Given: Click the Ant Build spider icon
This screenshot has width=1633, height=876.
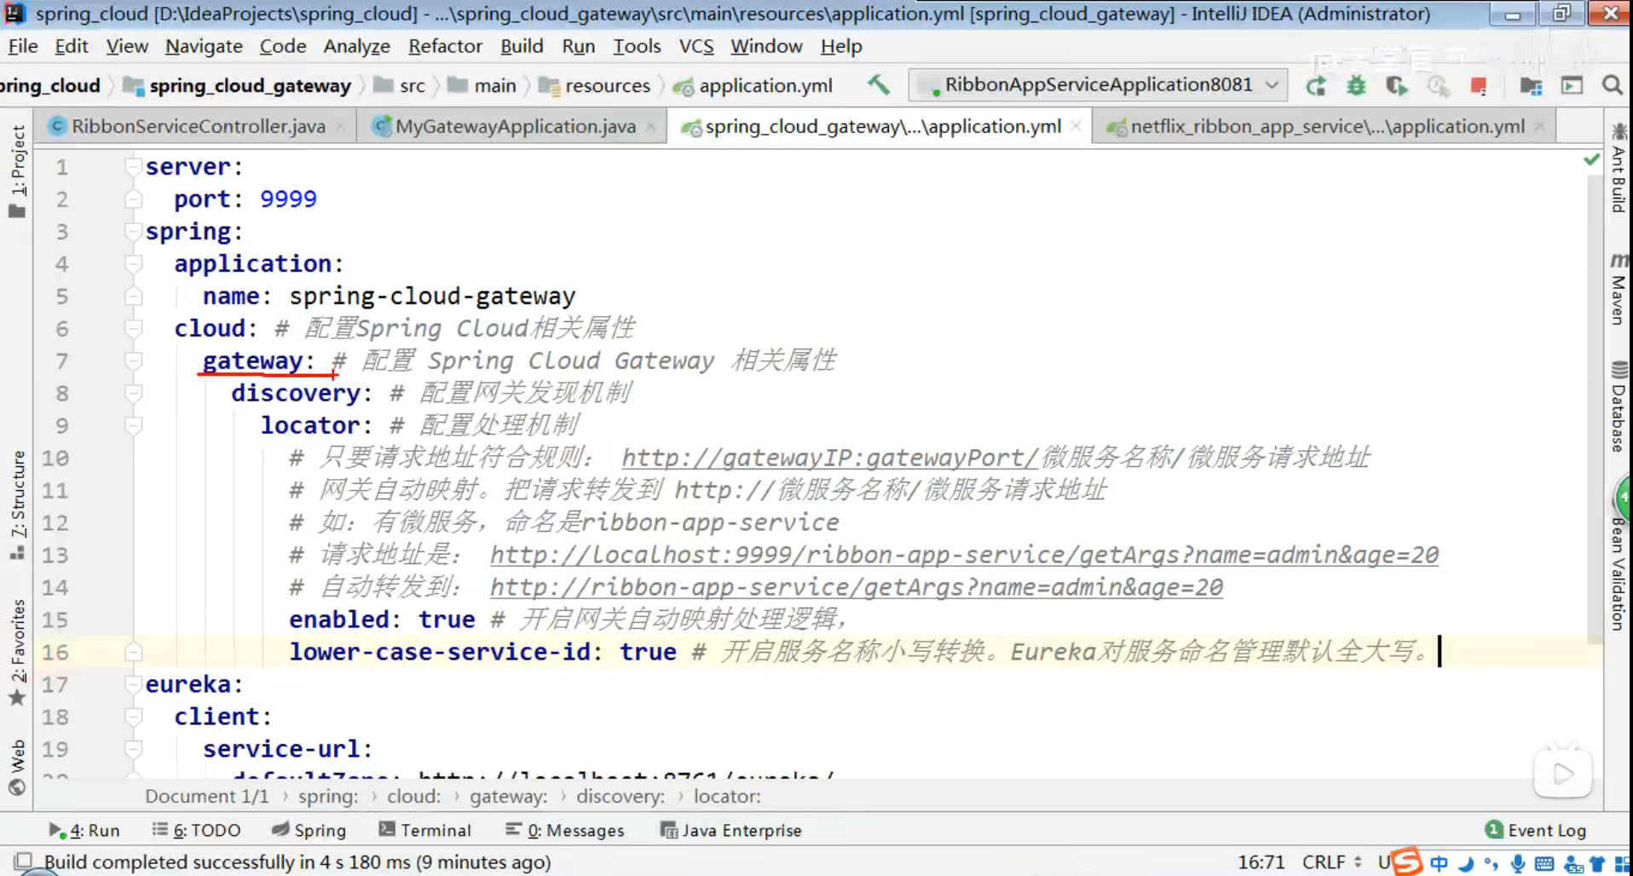Looking at the screenshot, I should pyautogui.click(x=1619, y=132).
